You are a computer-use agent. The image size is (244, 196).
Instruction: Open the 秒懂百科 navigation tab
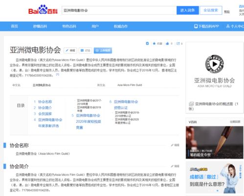coord(40,26)
